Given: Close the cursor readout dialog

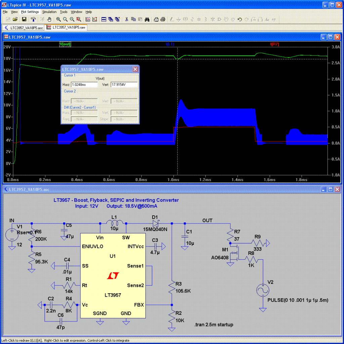Looking at the screenshot, I should point(135,69).
